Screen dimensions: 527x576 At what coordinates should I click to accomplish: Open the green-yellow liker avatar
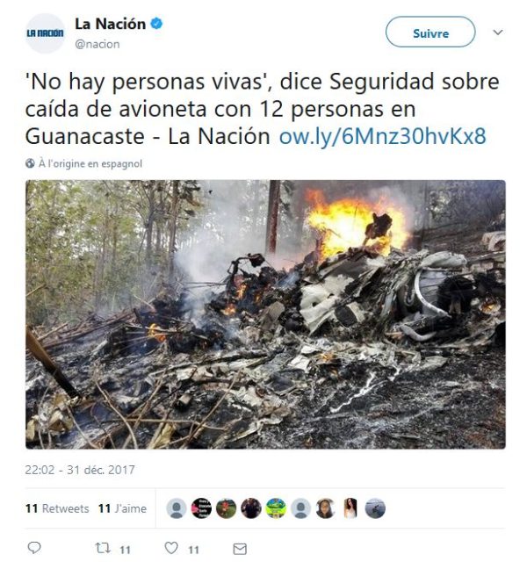tap(276, 508)
